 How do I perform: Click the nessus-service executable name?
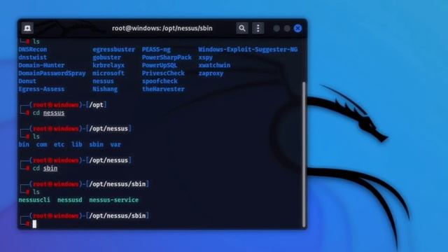pos(113,200)
